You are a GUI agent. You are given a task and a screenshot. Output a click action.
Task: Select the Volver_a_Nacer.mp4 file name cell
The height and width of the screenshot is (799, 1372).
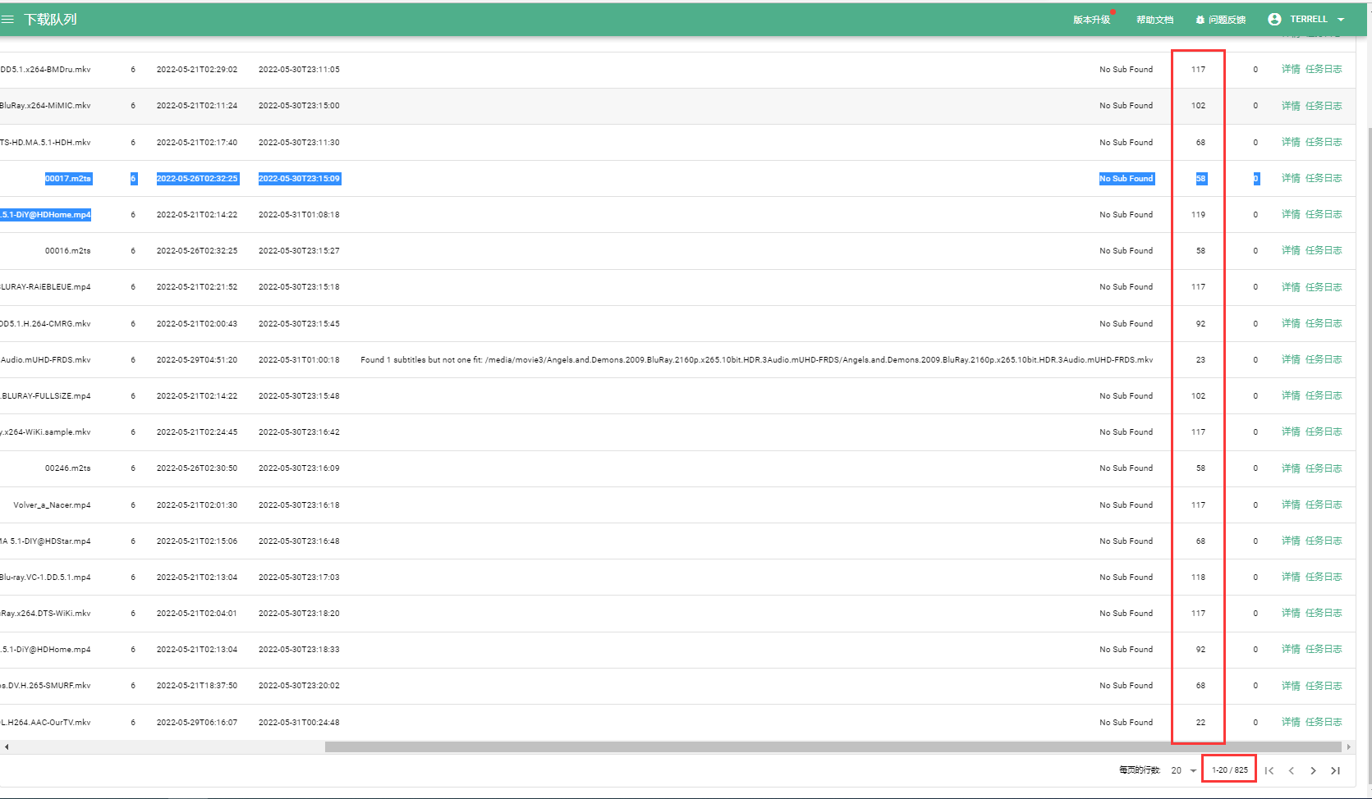pos(52,505)
